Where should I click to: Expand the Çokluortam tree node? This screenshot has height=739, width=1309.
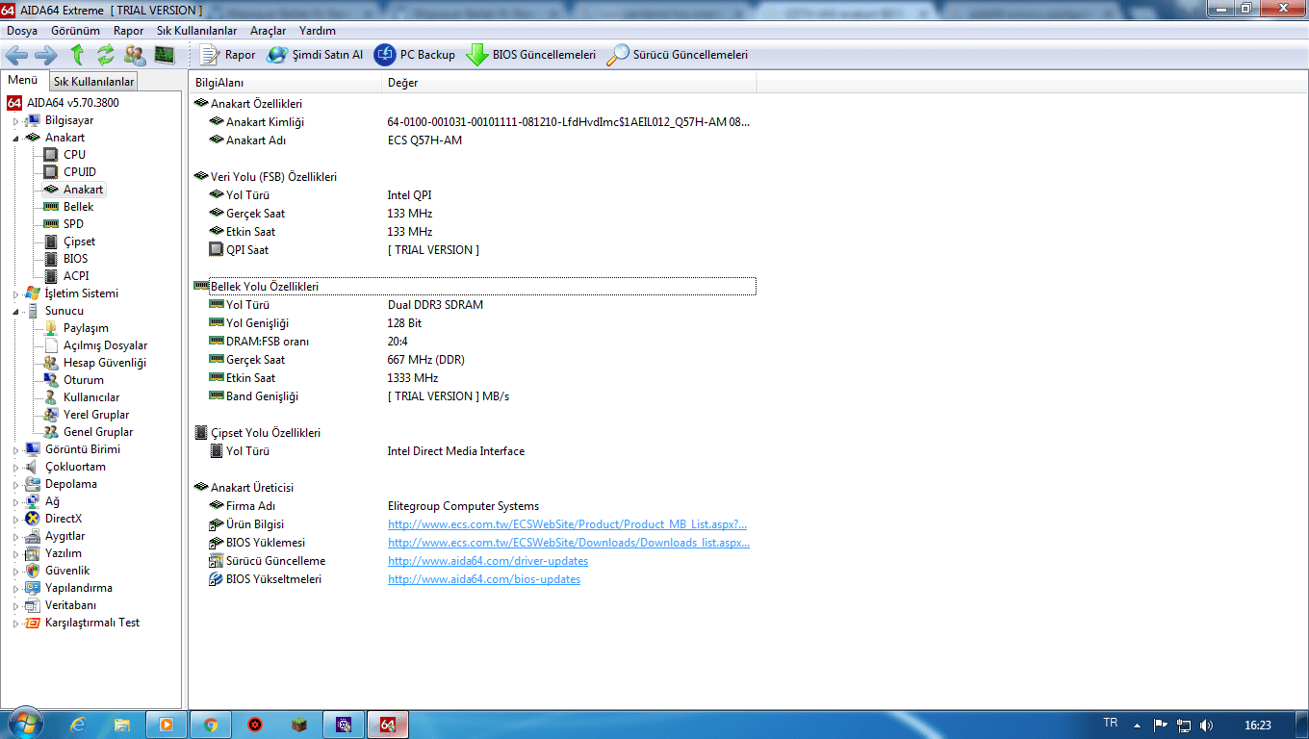coord(15,468)
